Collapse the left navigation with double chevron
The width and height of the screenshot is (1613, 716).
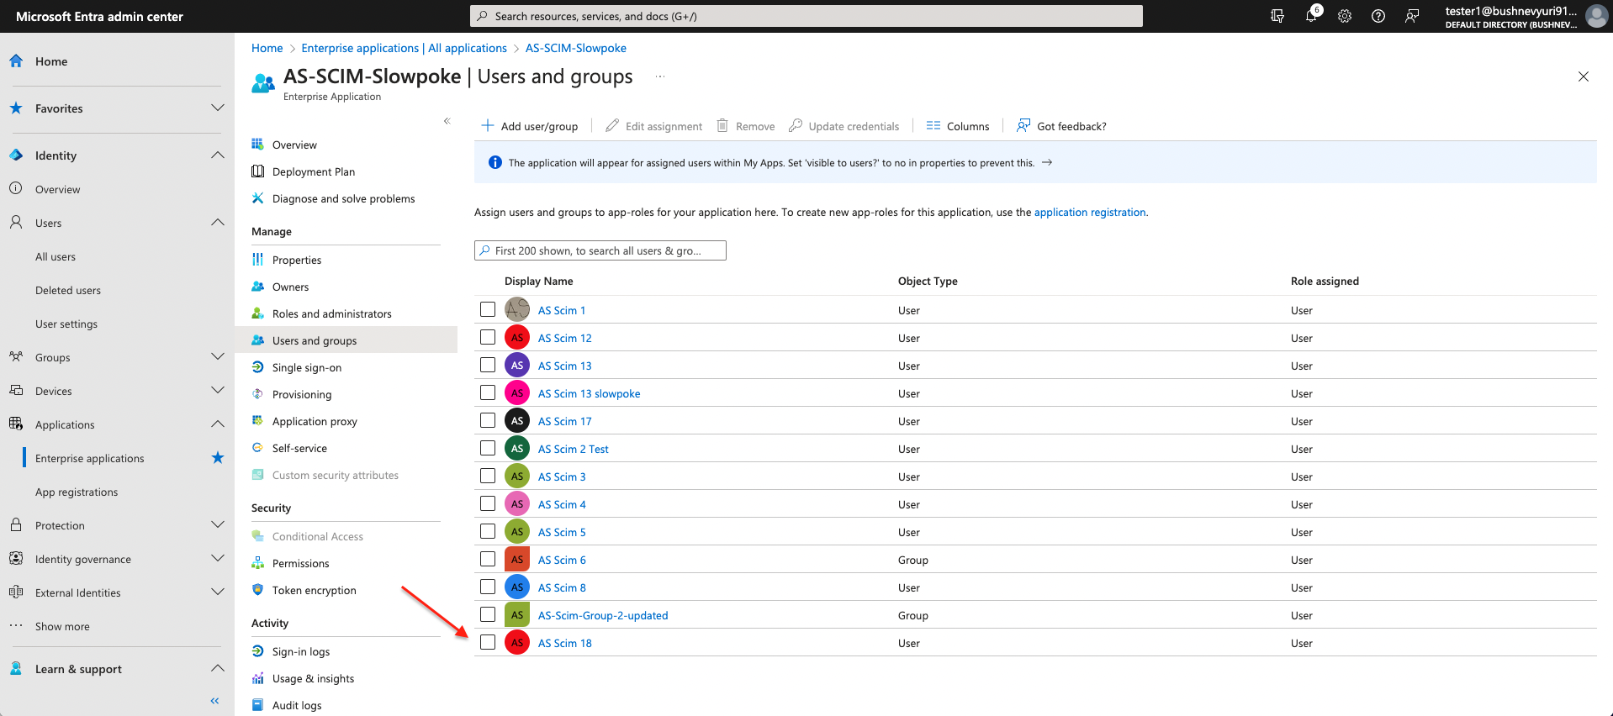coord(214,700)
